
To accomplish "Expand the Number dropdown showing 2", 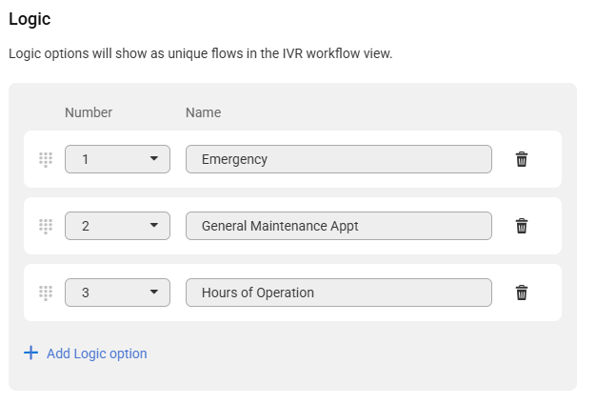I will tap(117, 226).
